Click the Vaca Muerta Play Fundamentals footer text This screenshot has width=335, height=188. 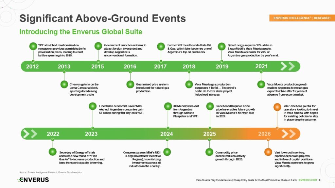[246, 180]
